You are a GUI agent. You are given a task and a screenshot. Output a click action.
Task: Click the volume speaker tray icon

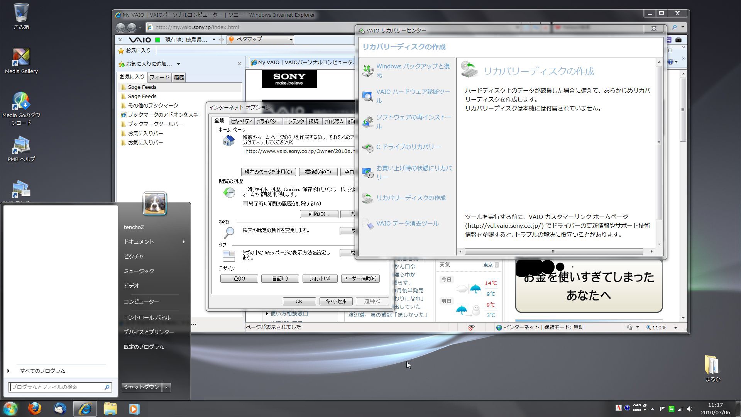click(690, 409)
